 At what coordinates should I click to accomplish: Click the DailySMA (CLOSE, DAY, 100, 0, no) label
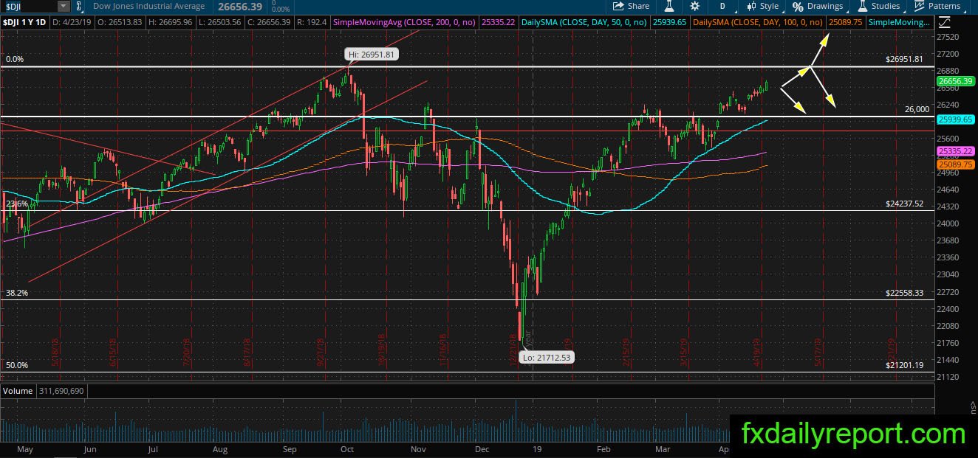coord(759,22)
